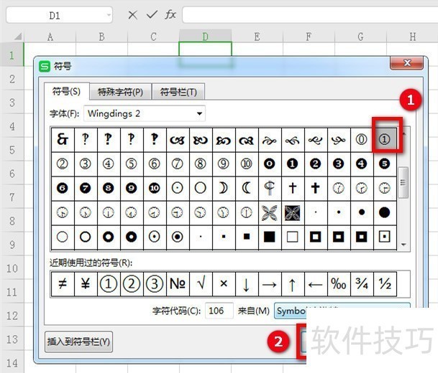Choose the numero sign in recent symbols
Image resolution: width=438 pixels, height=373 pixels.
tap(178, 284)
